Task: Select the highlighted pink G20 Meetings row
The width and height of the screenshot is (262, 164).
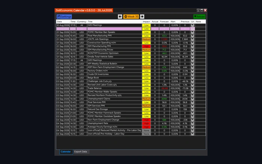Action: point(125,29)
